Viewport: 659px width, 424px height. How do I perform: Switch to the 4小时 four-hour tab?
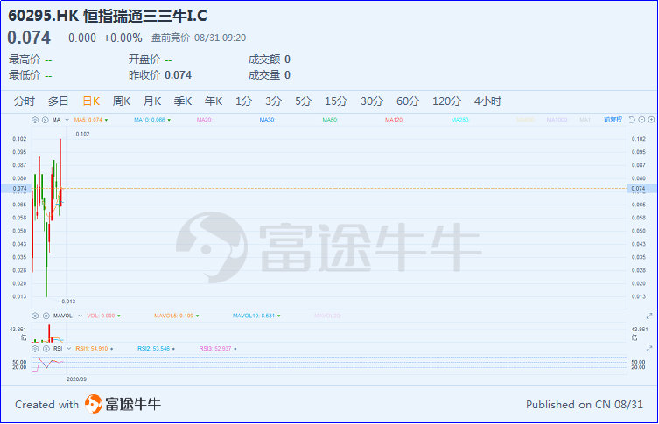click(487, 101)
